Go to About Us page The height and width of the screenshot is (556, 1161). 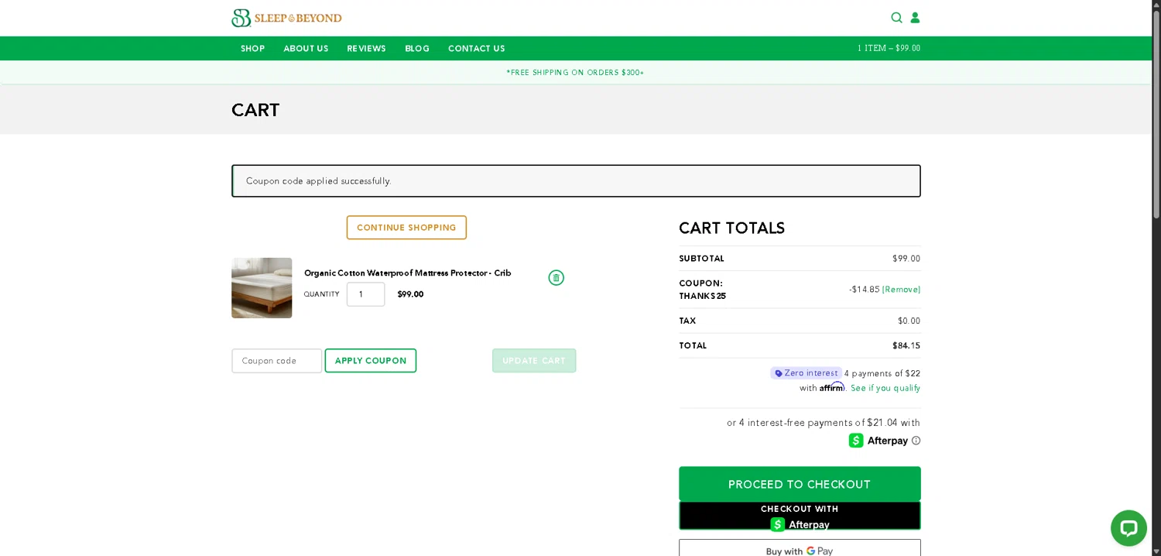click(306, 49)
